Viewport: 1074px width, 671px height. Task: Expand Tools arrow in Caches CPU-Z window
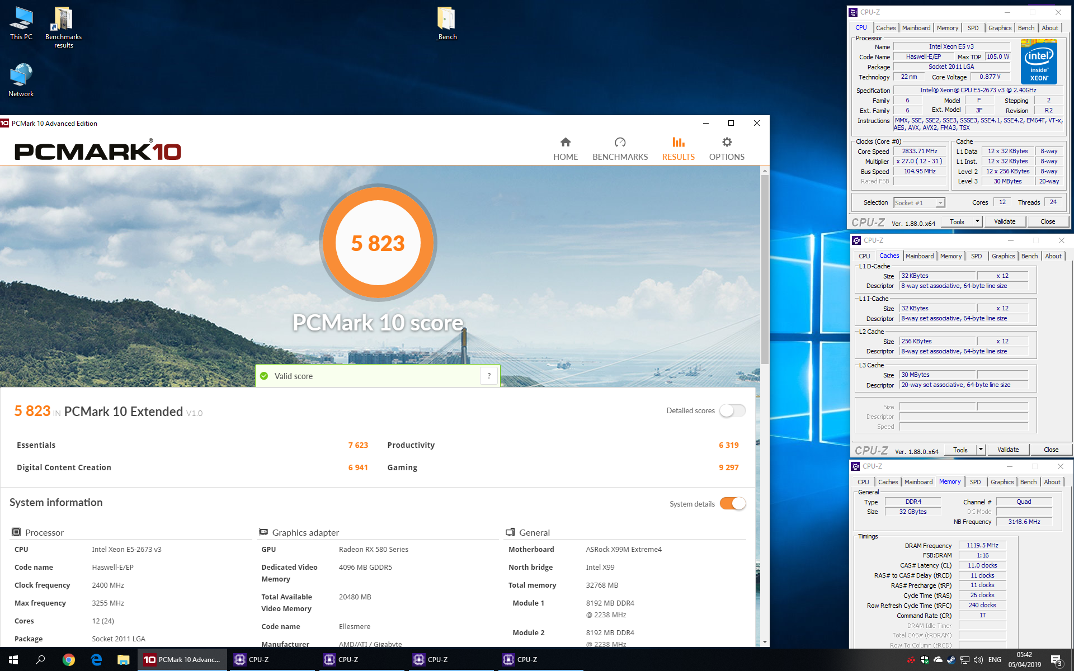[x=981, y=450]
